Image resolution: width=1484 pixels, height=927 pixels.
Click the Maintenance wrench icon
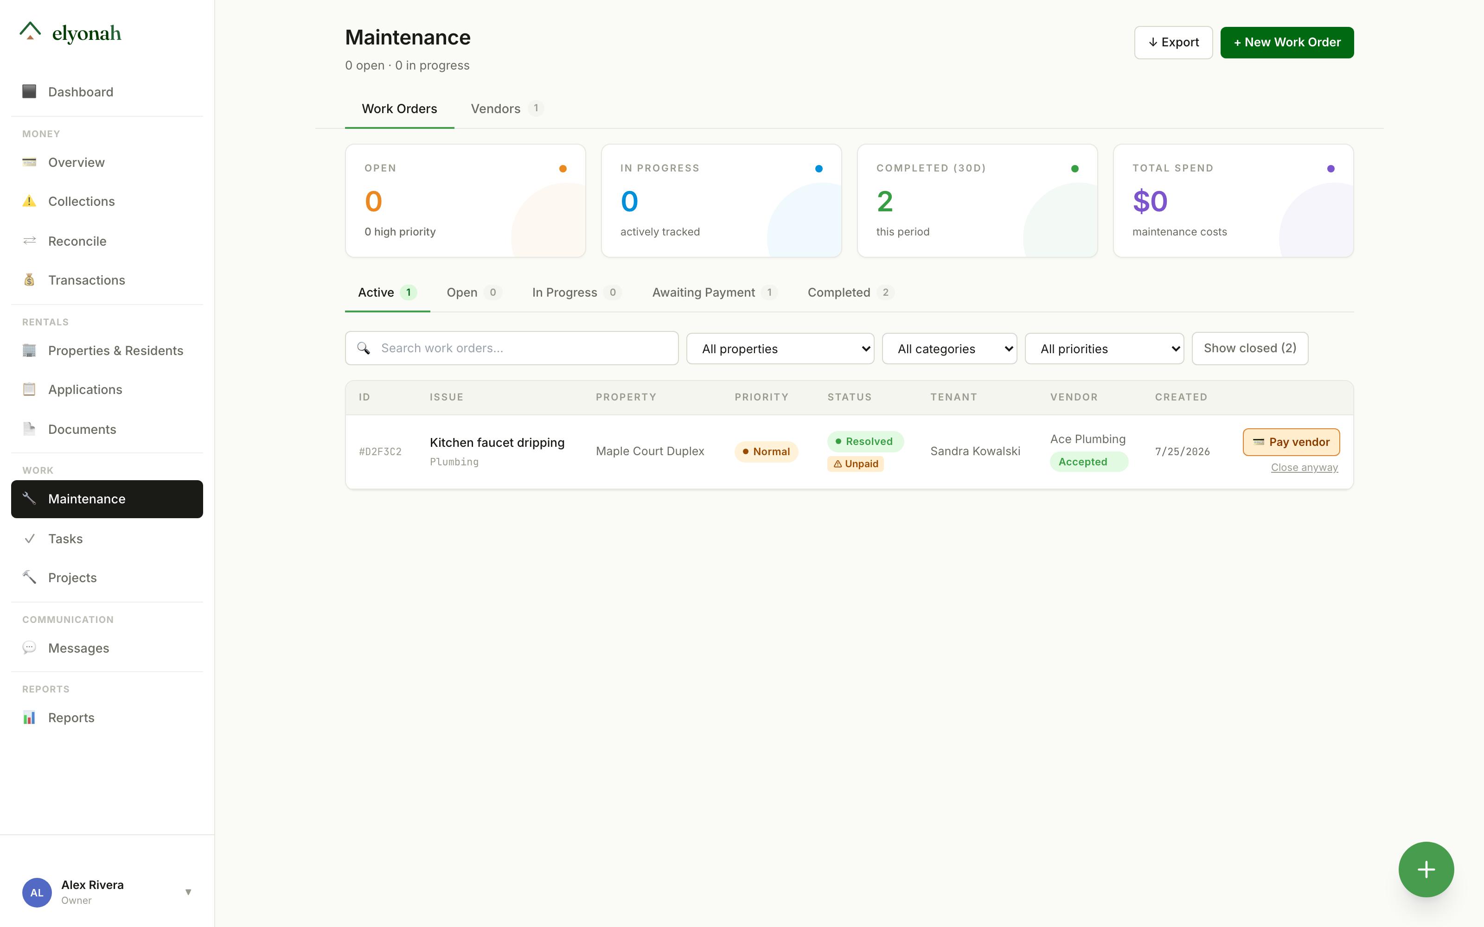[x=29, y=498]
